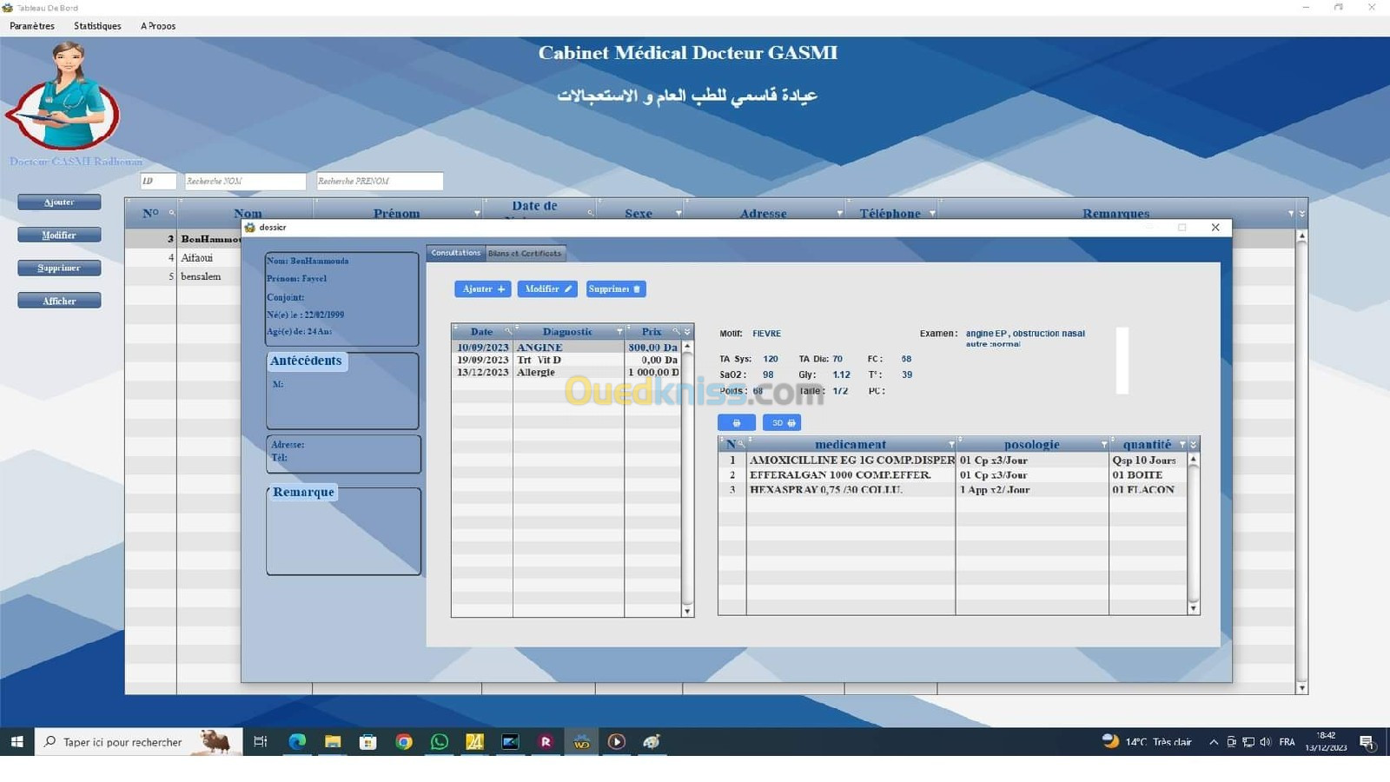Screen dimensions: 1390x782
Task: Click the ID search field
Action: coord(158,181)
